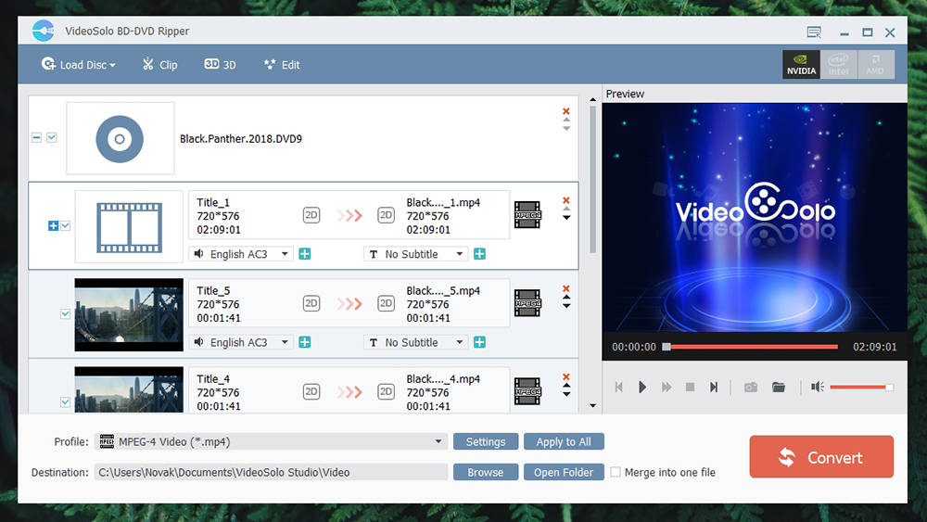Toggle checkbox for Black.Panther.2018.DVD9 disc

tap(52, 137)
